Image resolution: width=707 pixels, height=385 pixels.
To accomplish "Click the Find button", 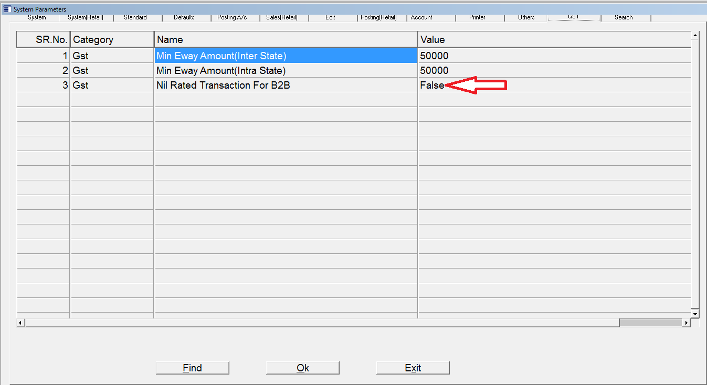I will (192, 368).
